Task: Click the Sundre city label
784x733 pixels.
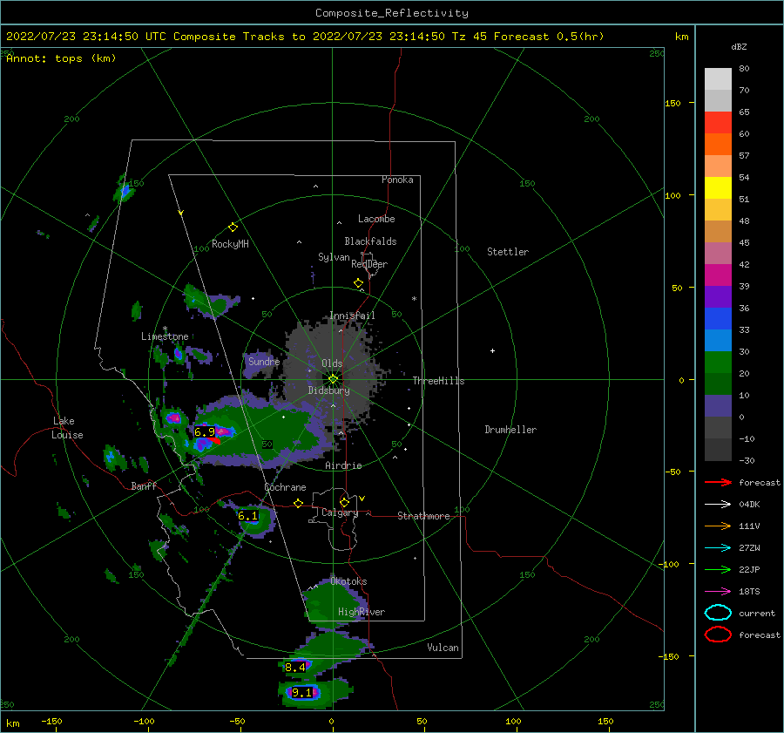Action: [x=264, y=361]
